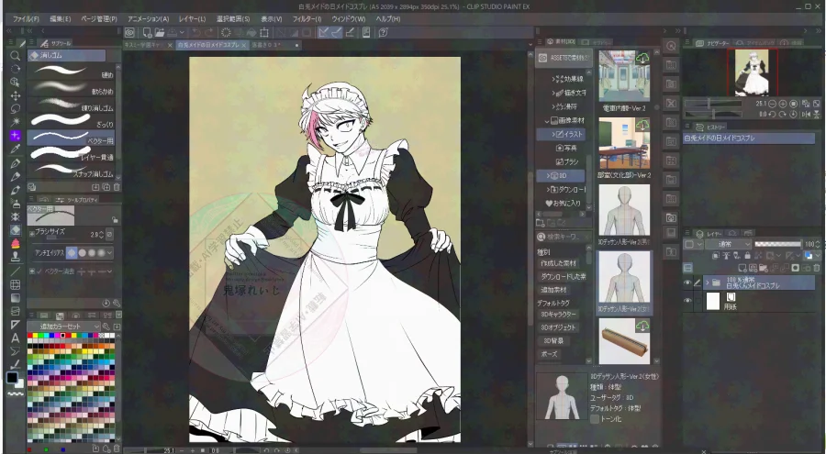The width and height of the screenshot is (826, 454).
Task: Select 3Dキャラクター tag button
Action: [558, 314]
